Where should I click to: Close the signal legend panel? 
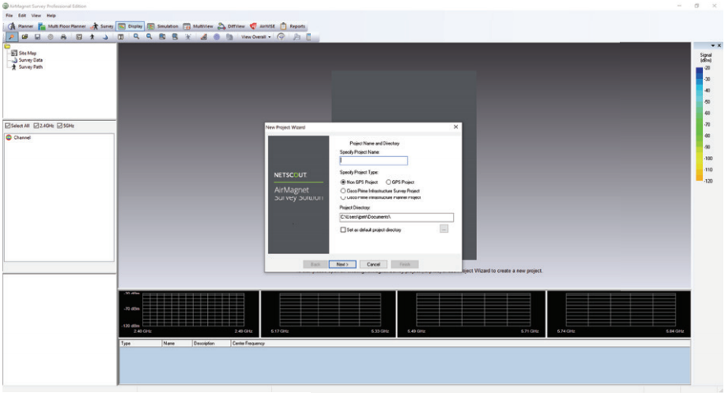click(719, 46)
